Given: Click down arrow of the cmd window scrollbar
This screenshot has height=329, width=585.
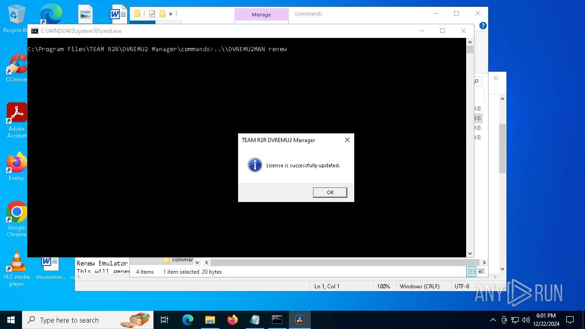Looking at the screenshot, I should (x=470, y=253).
